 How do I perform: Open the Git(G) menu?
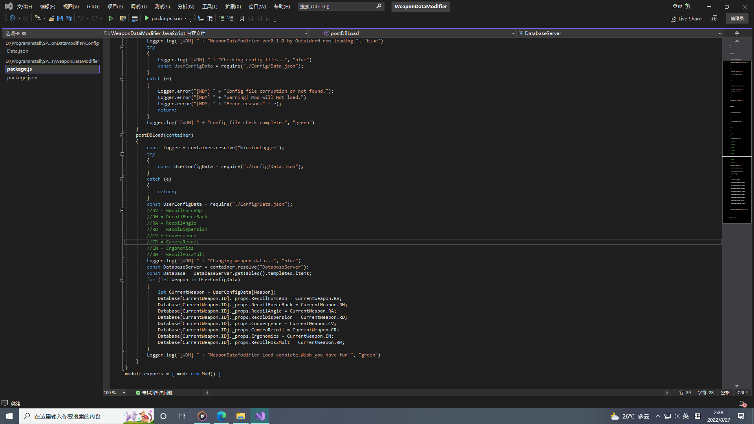pyautogui.click(x=93, y=6)
